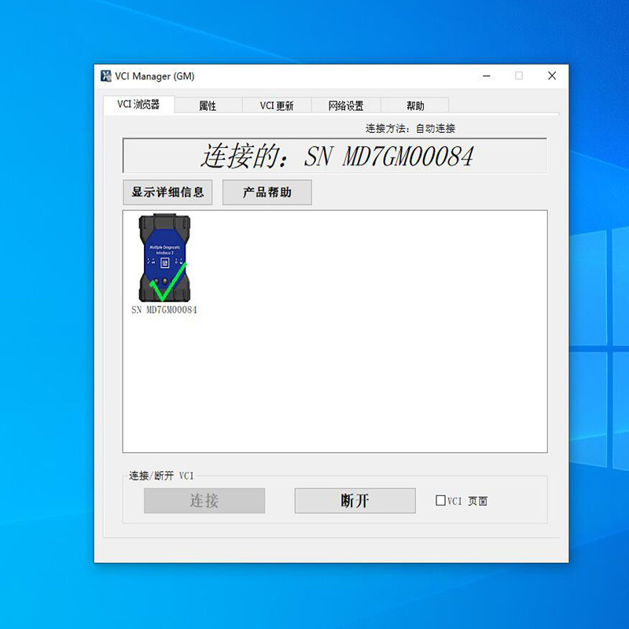This screenshot has height=629, width=629.
Task: Click the 连接方法: 自动连接 text
Action: (410, 128)
